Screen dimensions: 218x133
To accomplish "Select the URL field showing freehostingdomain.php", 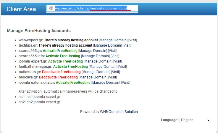I will [x=92, y=8].
